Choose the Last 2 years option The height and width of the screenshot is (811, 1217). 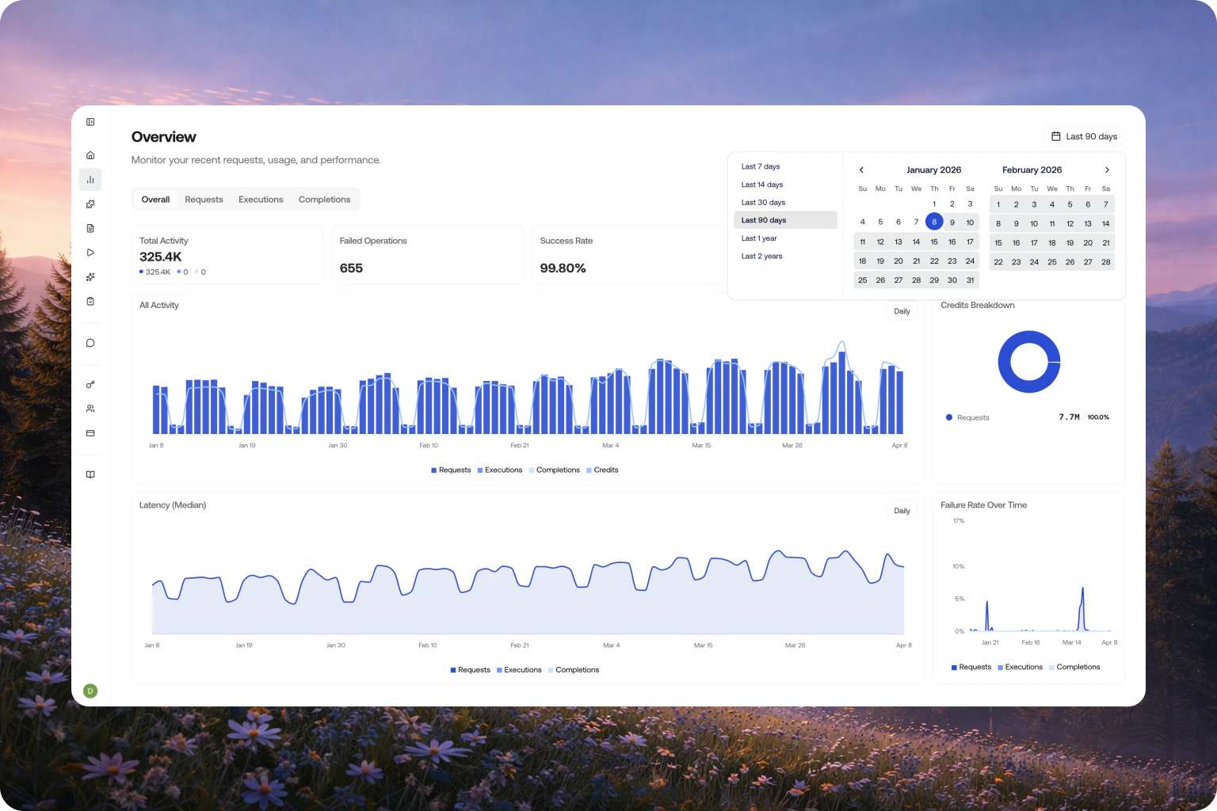click(761, 256)
